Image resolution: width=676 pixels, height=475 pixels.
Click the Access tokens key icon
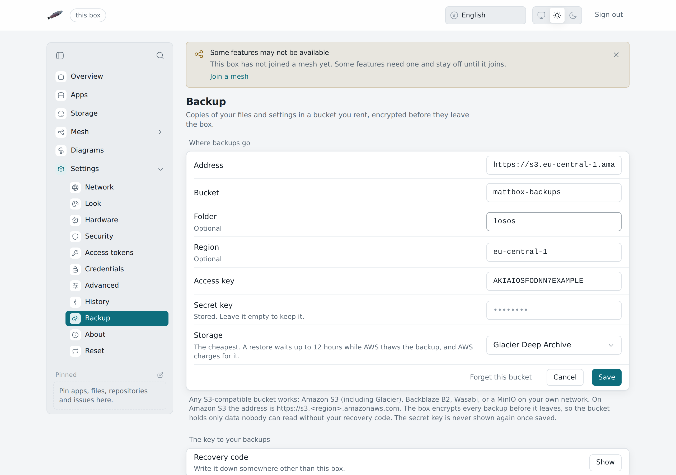point(75,253)
